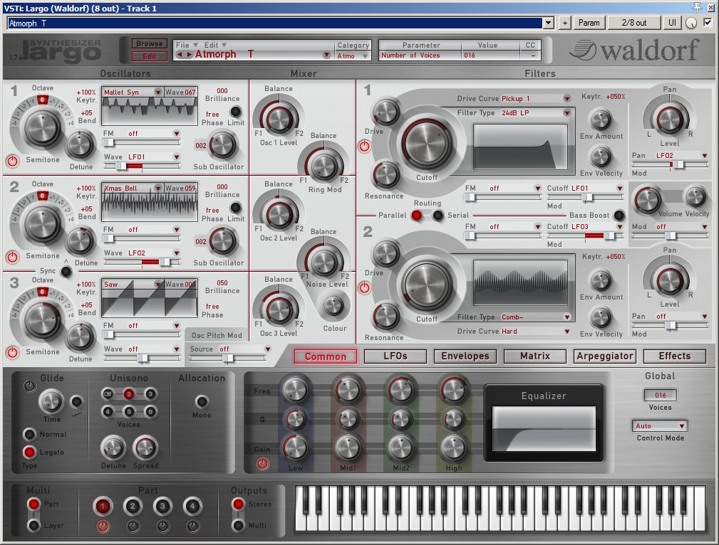Click the Volume knob
The height and width of the screenshot is (545, 719).
pyautogui.click(x=648, y=200)
